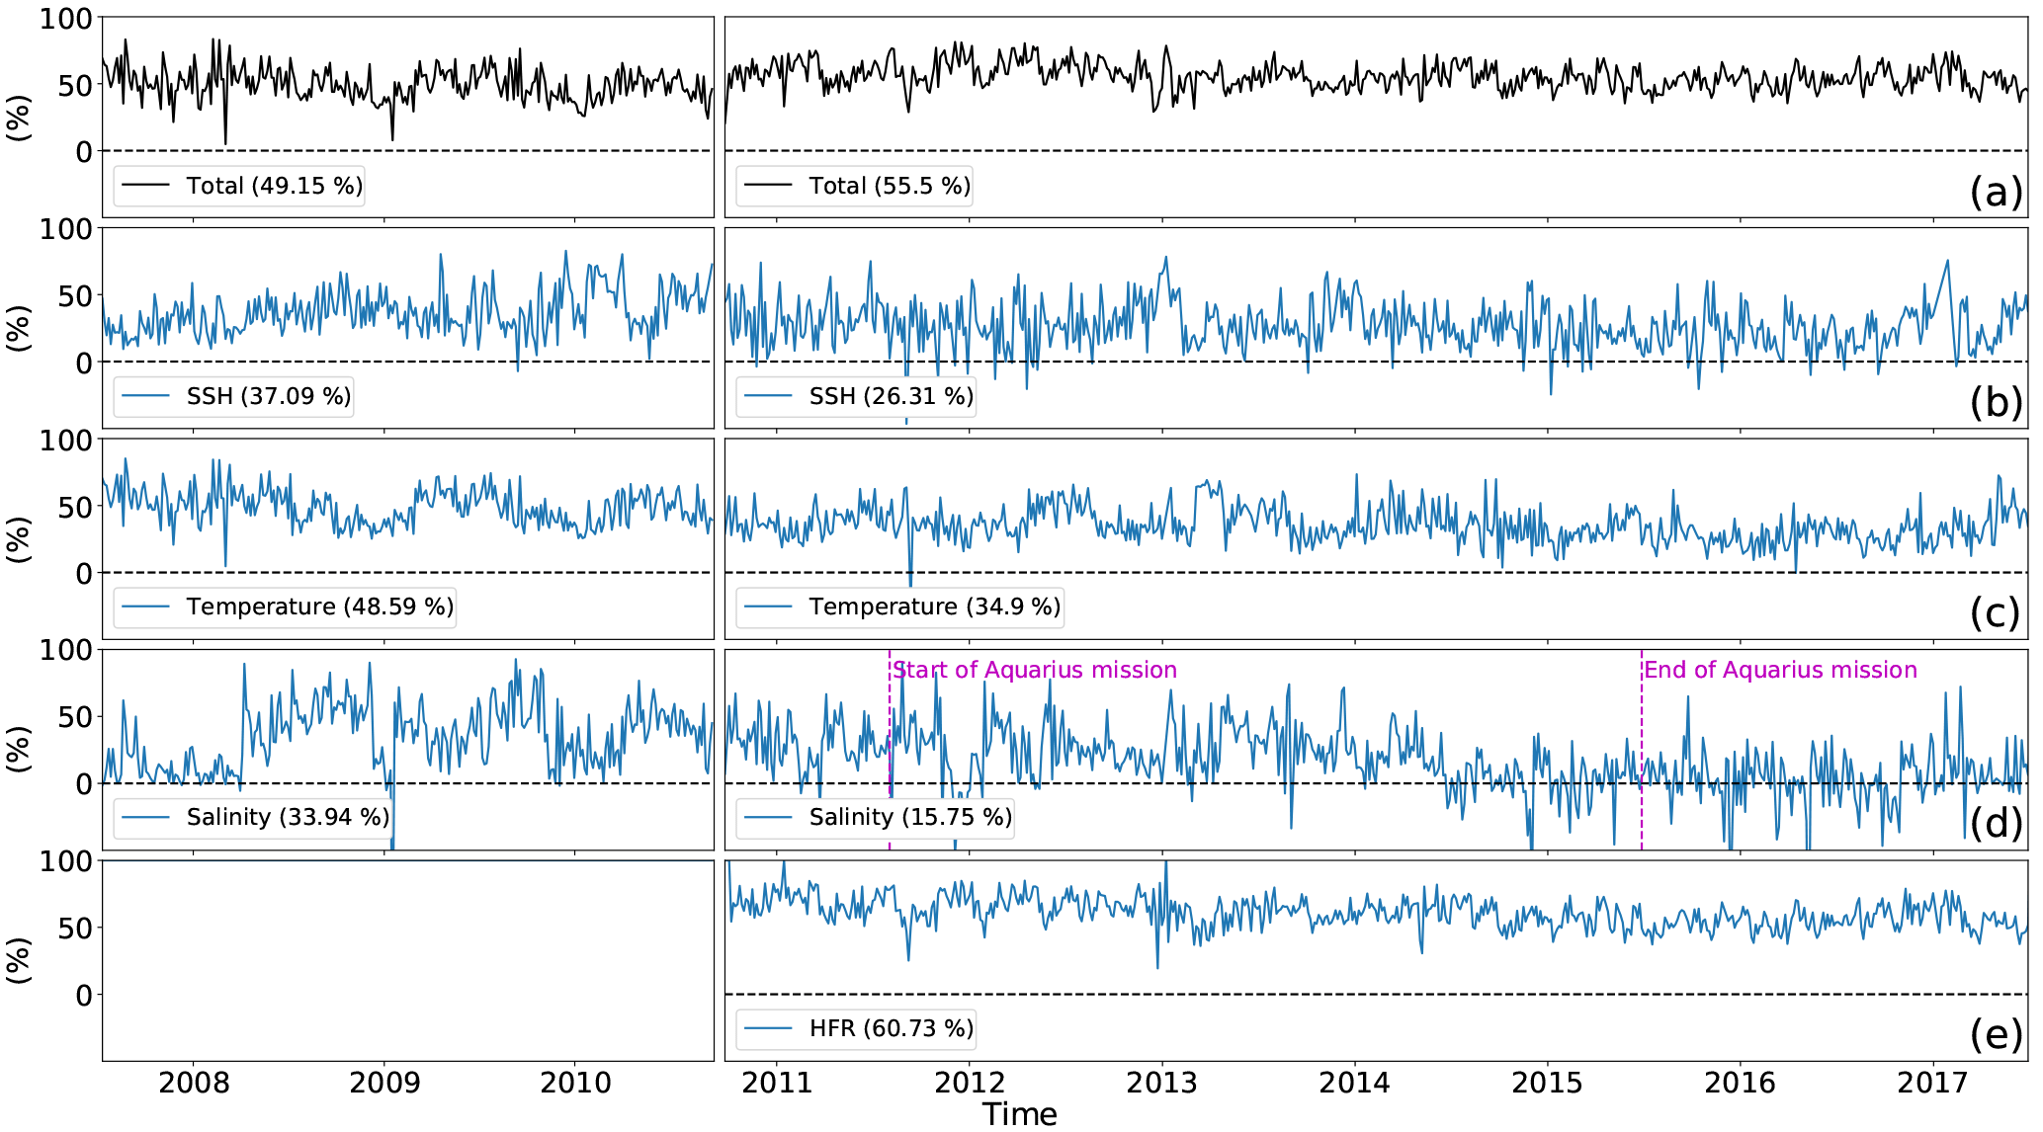Click the panel label (a)
Screen dimensions: 2043x1132
(1996, 192)
